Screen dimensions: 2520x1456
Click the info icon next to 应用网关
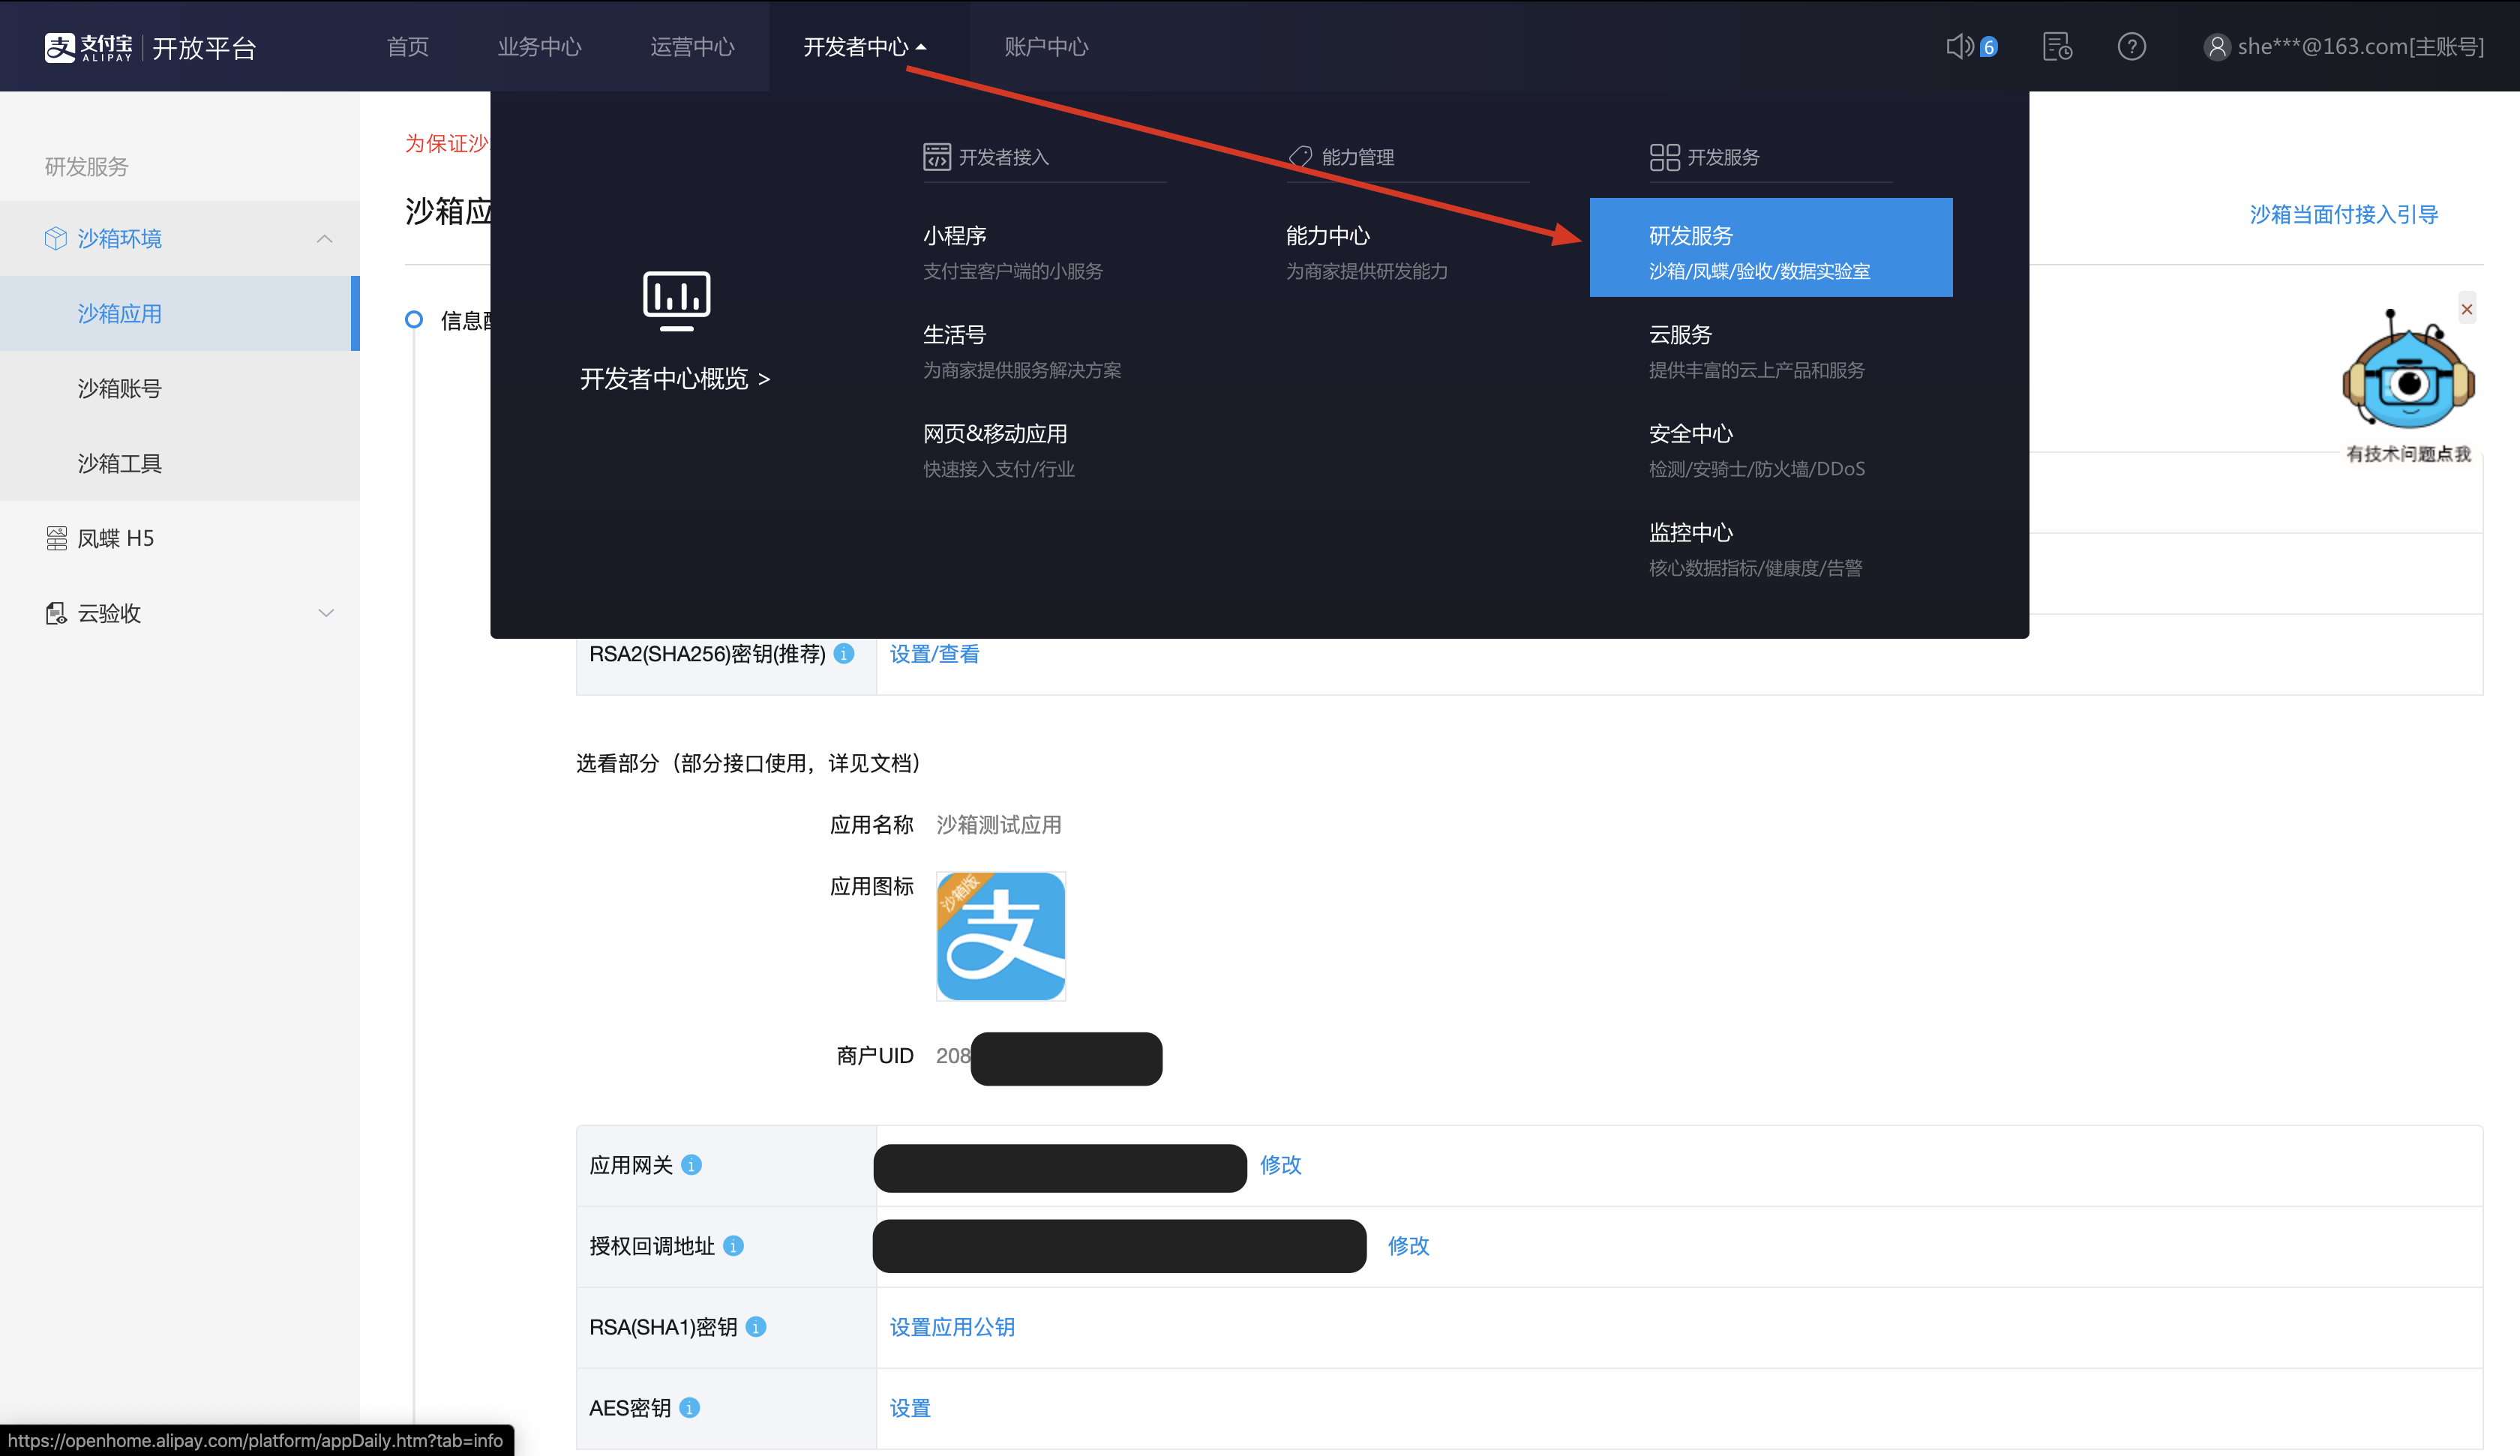[691, 1165]
